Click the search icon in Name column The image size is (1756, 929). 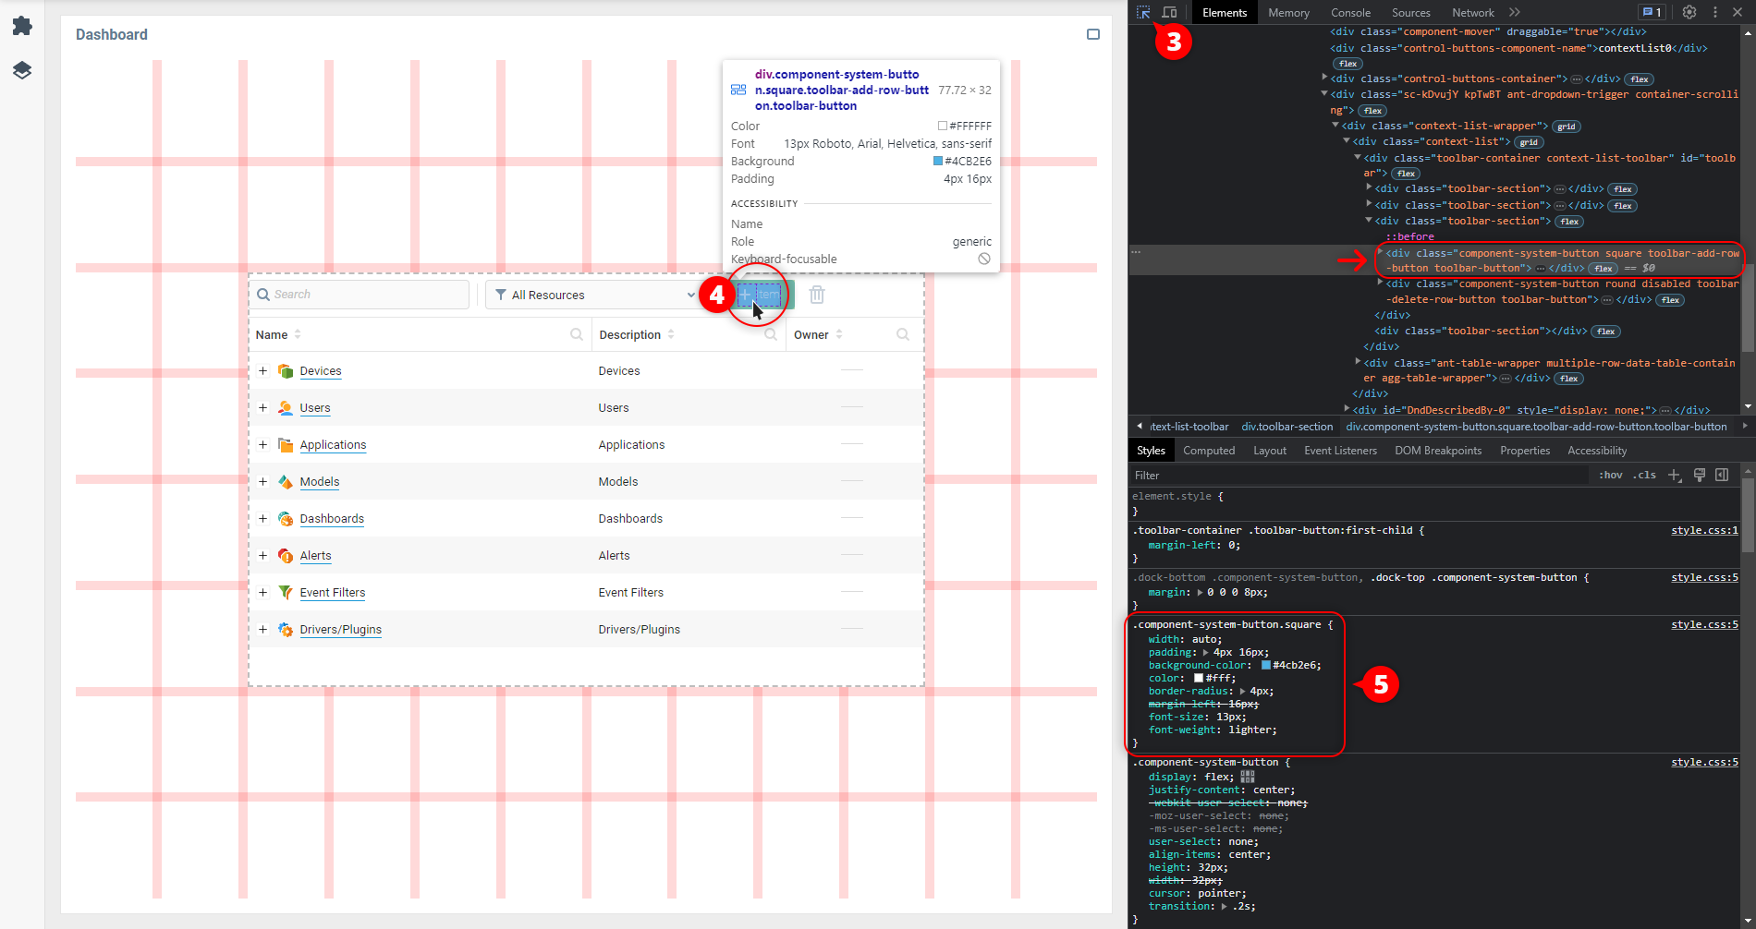577,335
